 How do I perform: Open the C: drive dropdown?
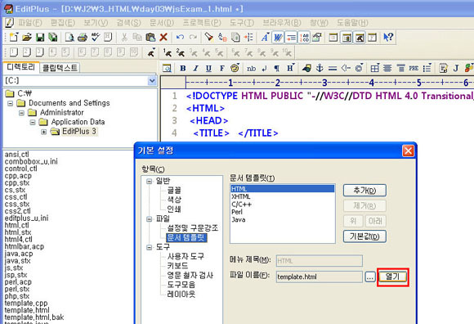(x=152, y=80)
